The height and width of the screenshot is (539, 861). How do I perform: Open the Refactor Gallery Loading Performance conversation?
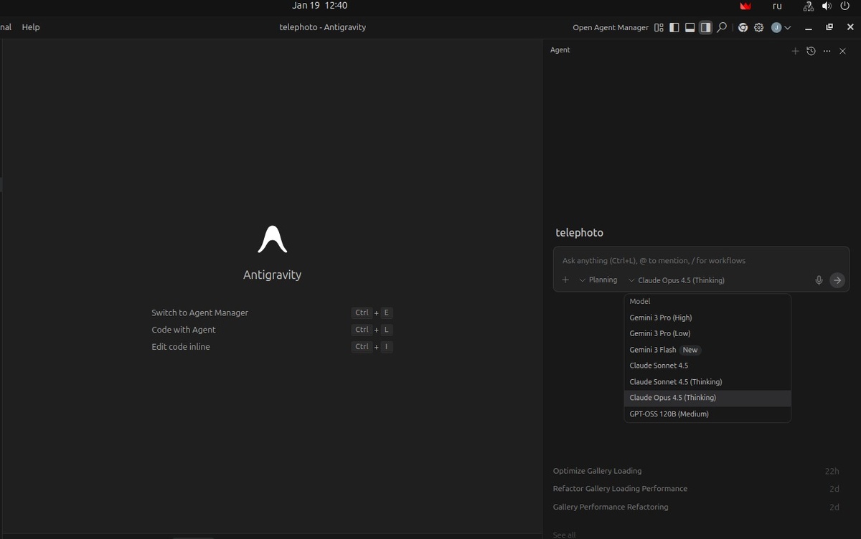click(x=696, y=489)
